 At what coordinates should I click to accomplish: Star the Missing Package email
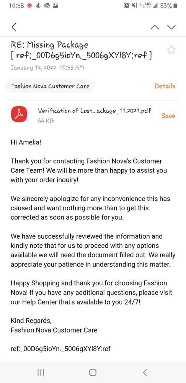(171, 50)
